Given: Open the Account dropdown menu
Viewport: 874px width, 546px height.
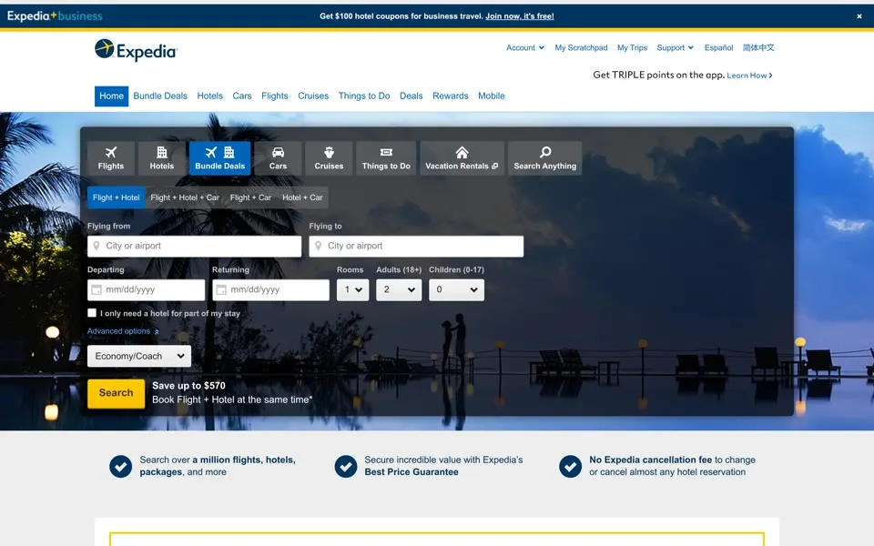Looking at the screenshot, I should [525, 48].
